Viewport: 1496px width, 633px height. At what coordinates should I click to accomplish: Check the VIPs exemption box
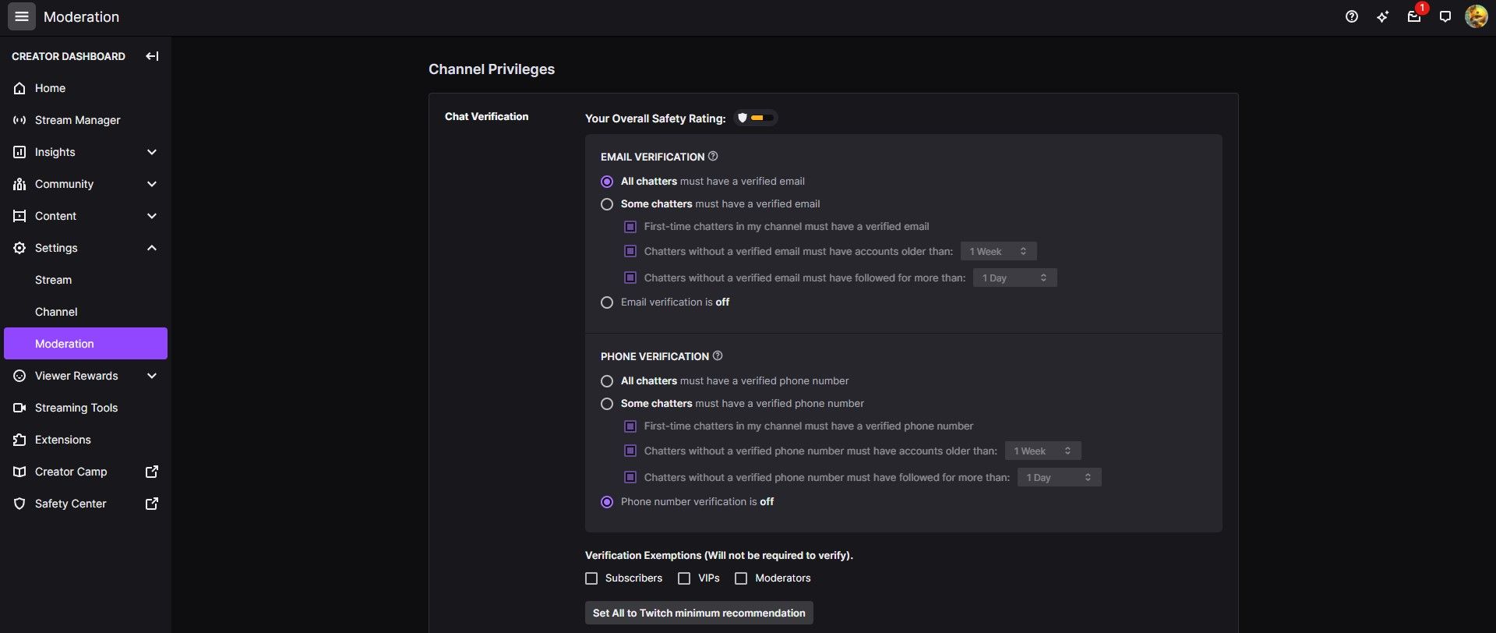coord(684,578)
